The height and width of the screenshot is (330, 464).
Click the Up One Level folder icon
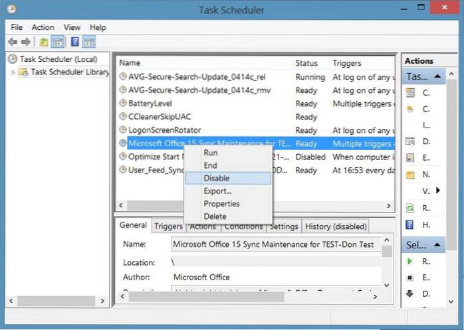[x=43, y=42]
